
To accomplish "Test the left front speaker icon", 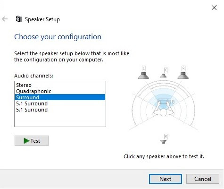I will 143,76.
